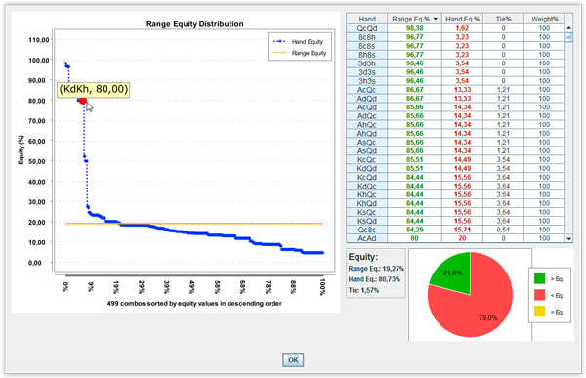Select the 8c8h hand row

(x=455, y=37)
